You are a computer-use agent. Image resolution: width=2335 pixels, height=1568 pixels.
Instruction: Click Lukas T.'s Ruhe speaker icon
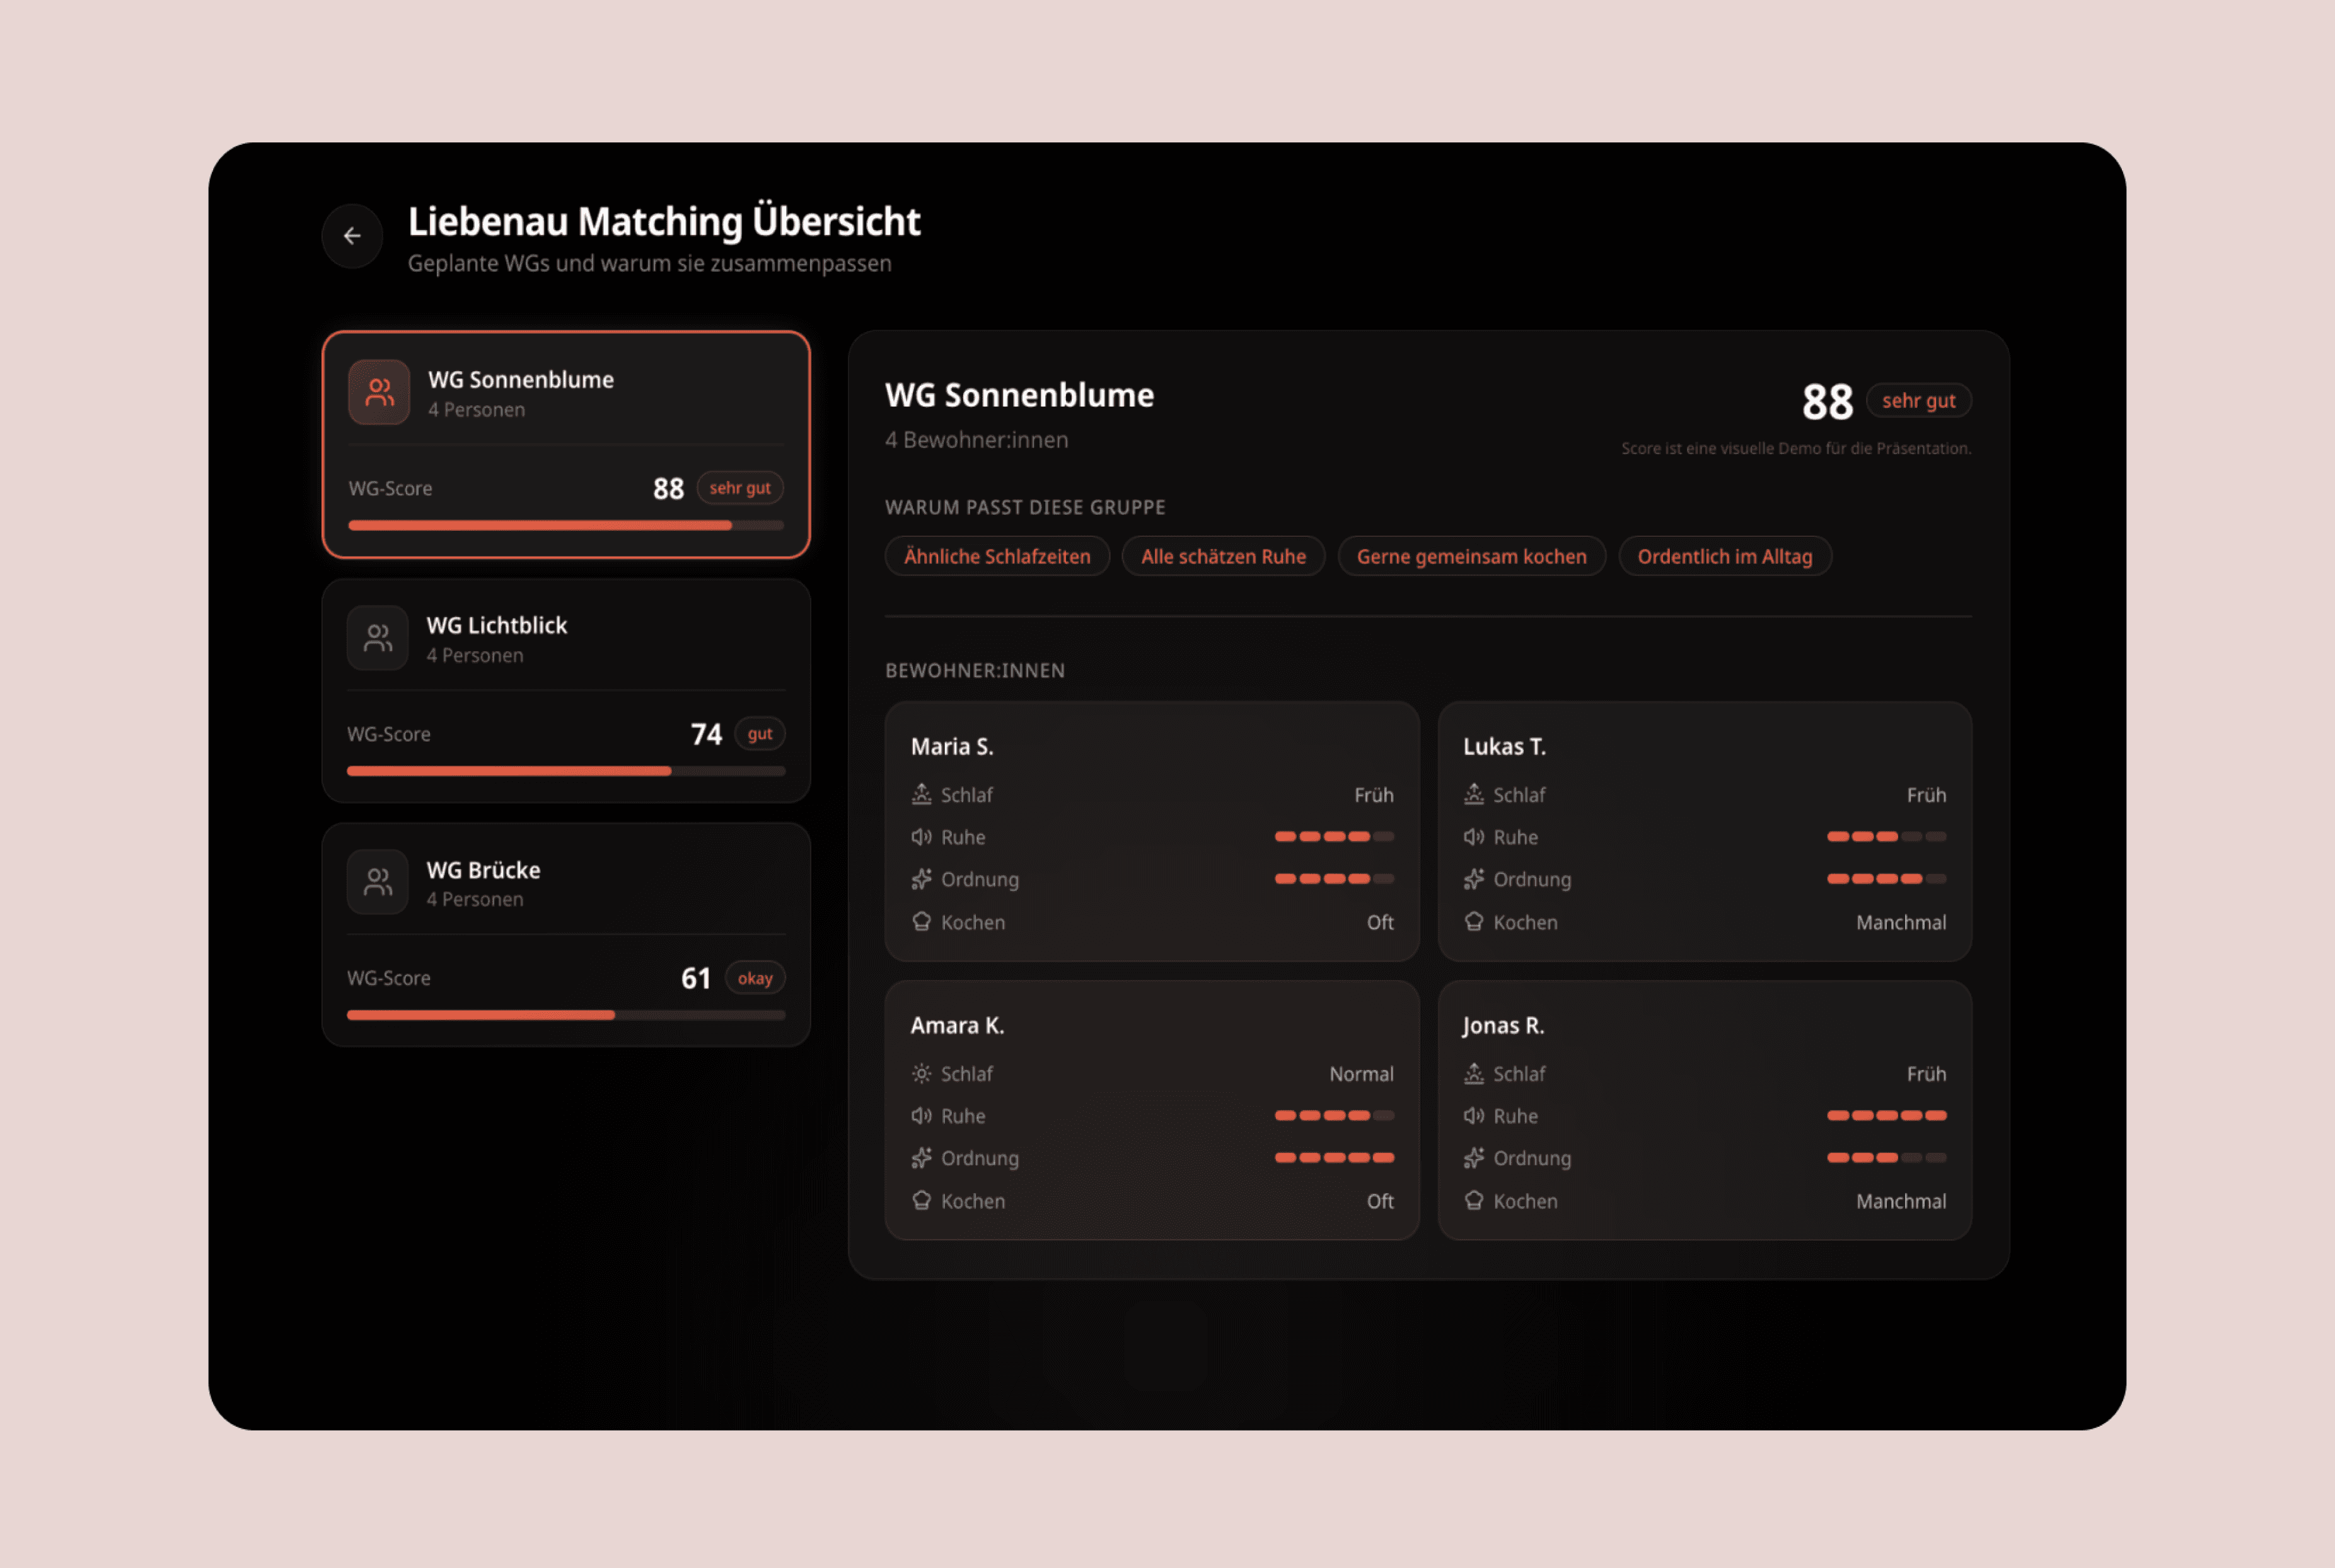click(1474, 837)
